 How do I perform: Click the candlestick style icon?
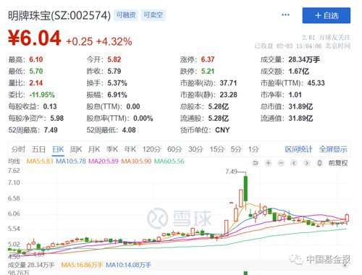pyautogui.click(x=319, y=164)
